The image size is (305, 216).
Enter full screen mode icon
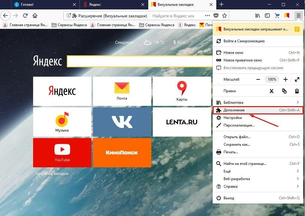point(297,79)
